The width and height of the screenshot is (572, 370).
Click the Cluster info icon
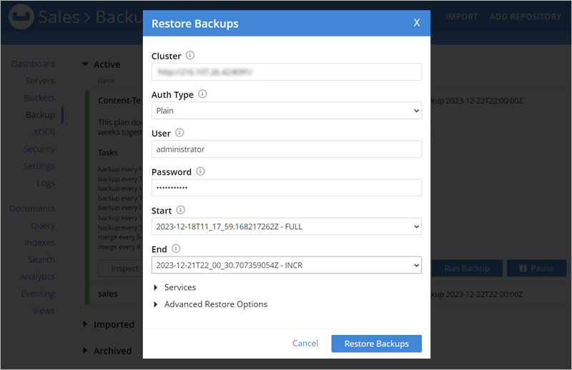[x=190, y=56]
